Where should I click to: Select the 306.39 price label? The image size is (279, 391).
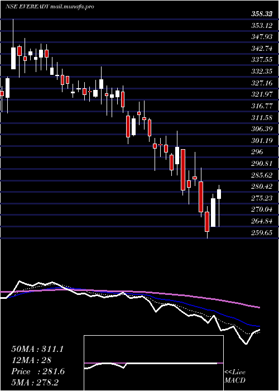coord(261,129)
